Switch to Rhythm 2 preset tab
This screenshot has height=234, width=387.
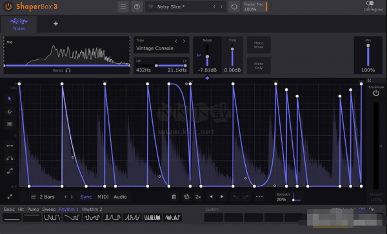tap(92, 210)
